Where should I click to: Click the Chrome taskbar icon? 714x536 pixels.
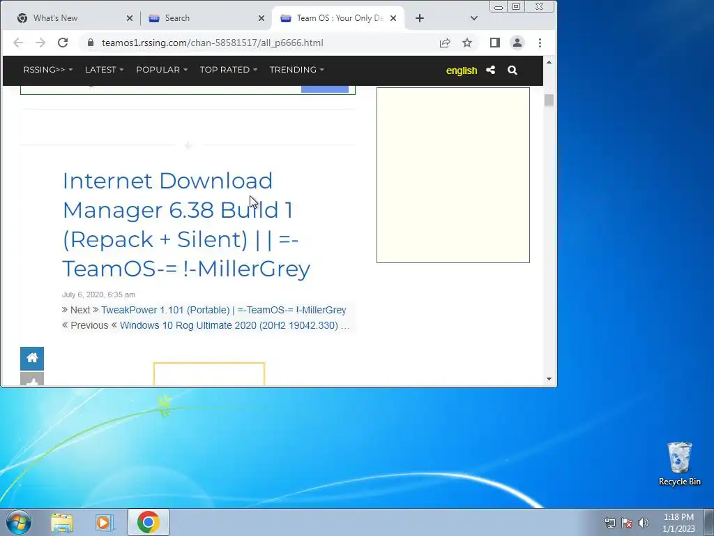149,522
